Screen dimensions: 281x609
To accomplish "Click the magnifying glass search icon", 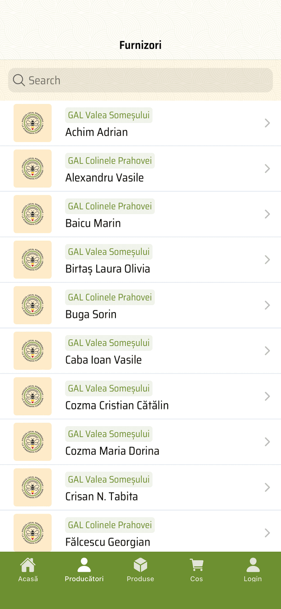I will pyautogui.click(x=19, y=80).
